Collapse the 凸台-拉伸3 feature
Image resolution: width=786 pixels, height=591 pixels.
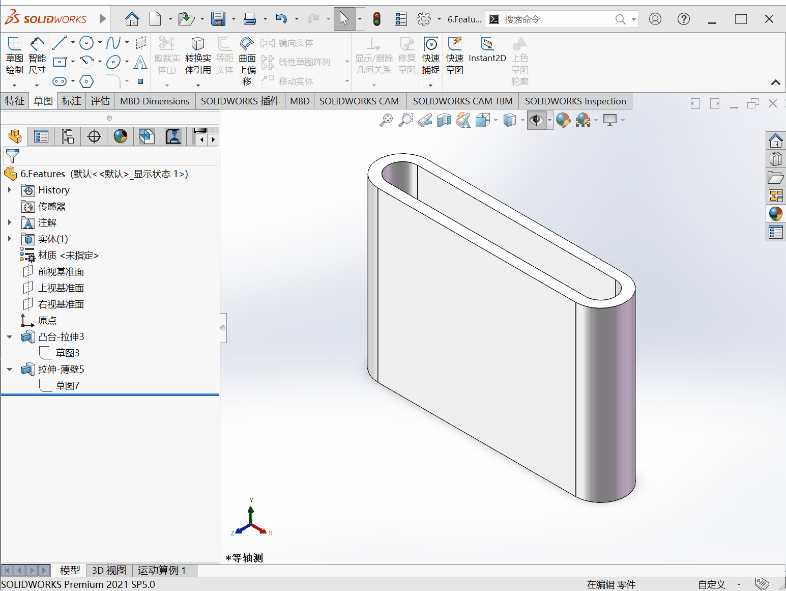pyautogui.click(x=9, y=336)
